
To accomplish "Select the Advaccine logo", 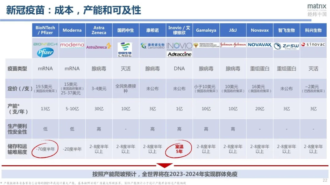I will coord(180,54).
